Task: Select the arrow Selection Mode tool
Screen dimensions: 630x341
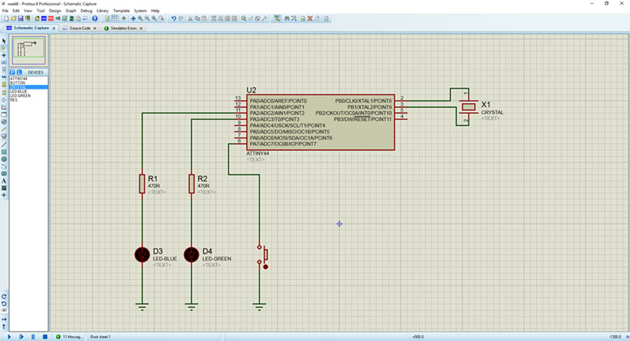Action: tap(3, 41)
